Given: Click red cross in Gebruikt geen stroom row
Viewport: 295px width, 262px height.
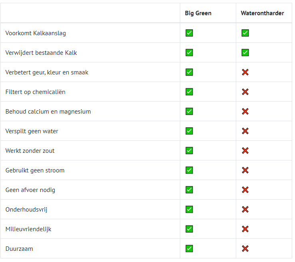Looking at the screenshot, I should 245,170.
